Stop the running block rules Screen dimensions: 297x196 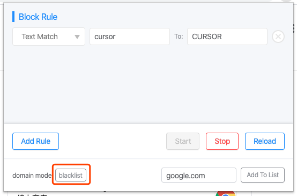tap(222, 141)
